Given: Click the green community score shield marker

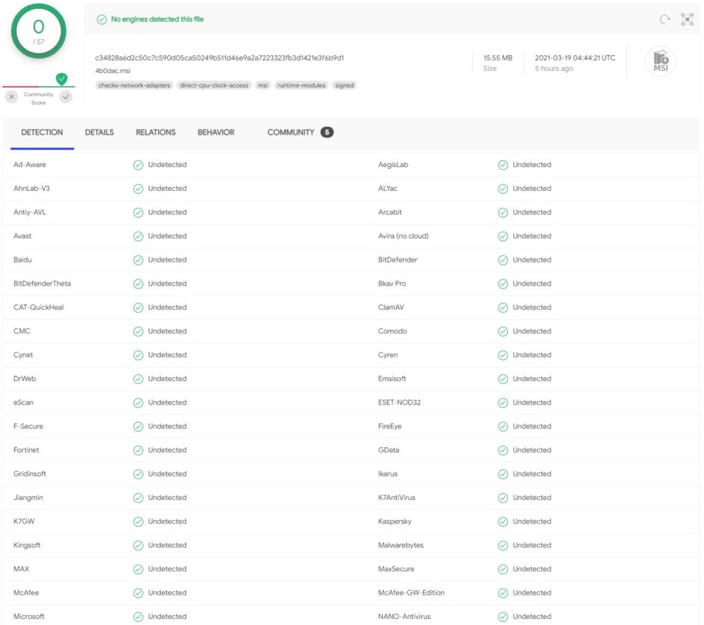Looking at the screenshot, I should coord(61,79).
